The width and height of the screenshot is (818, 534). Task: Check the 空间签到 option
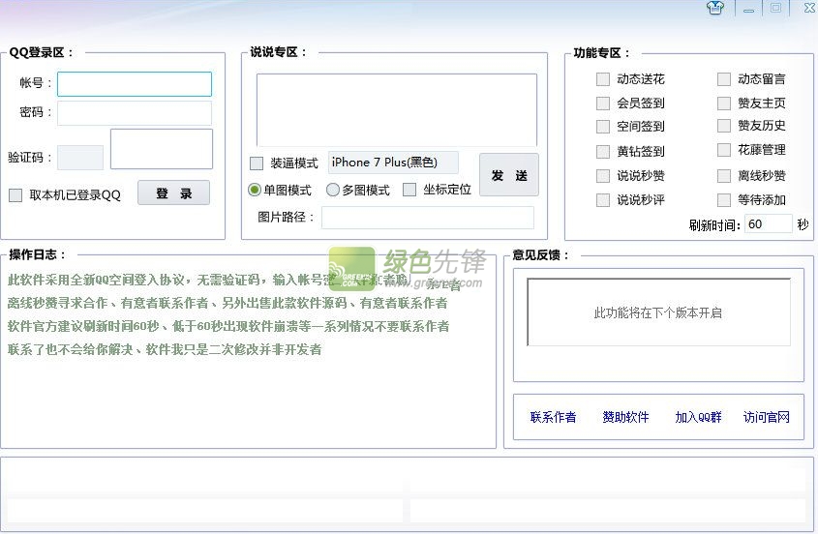tap(603, 126)
